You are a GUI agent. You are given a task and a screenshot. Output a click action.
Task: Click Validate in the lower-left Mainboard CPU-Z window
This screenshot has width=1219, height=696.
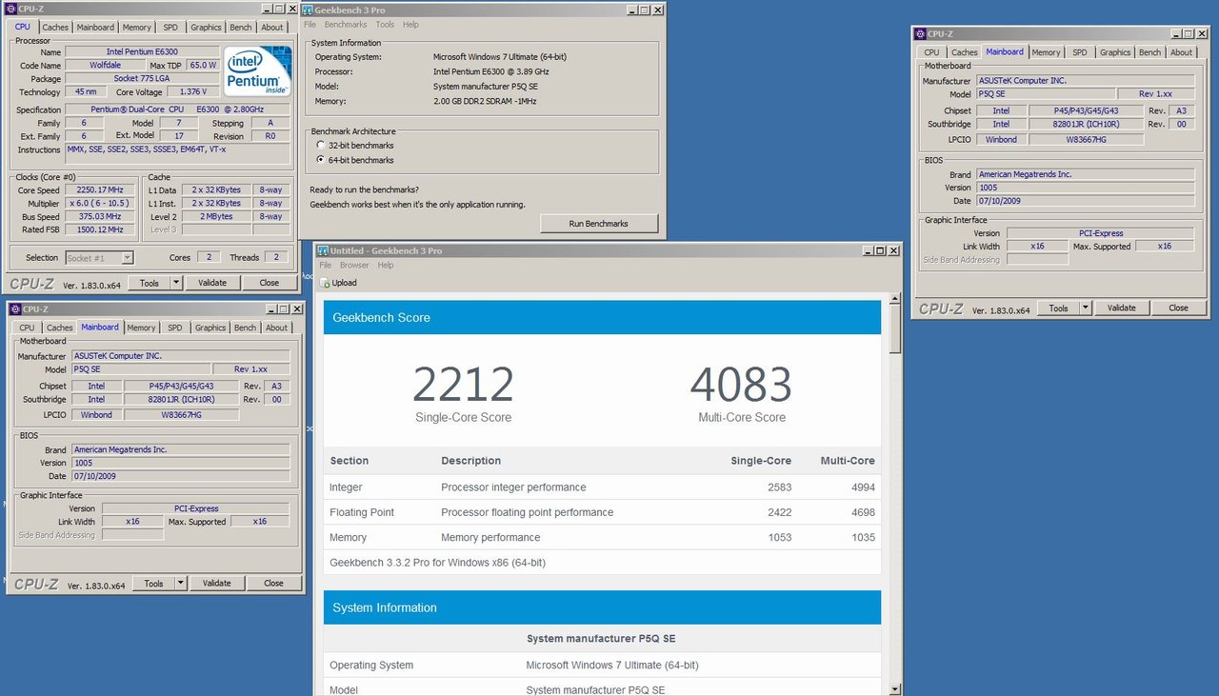(x=216, y=584)
